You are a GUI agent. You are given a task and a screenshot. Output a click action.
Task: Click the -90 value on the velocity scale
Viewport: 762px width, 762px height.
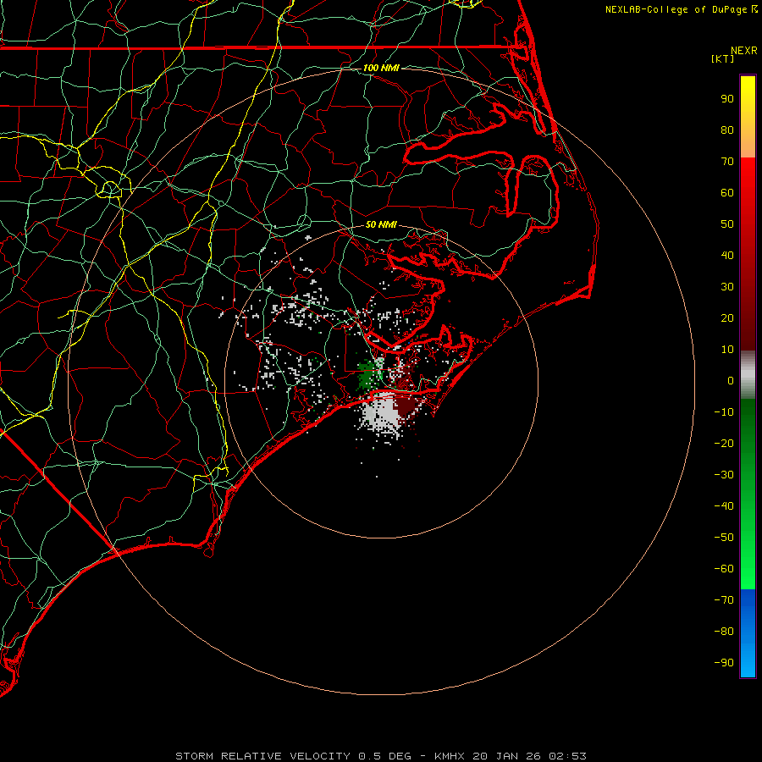click(724, 663)
